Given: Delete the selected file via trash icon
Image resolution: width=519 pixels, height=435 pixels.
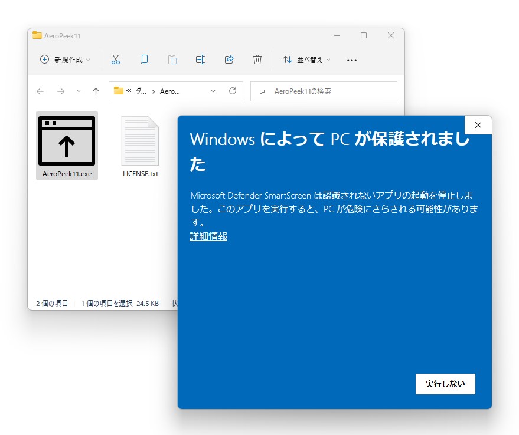Looking at the screenshot, I should pos(257,59).
